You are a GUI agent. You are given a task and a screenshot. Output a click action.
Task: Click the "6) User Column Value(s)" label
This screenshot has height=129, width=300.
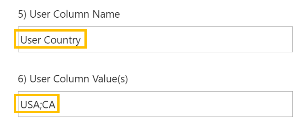click(x=73, y=79)
